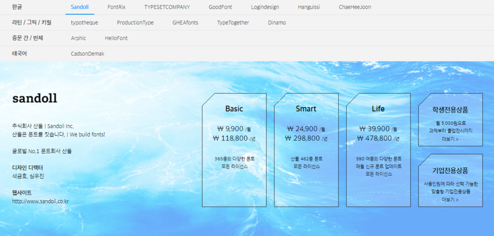Click the sandoll logo
Image resolution: width=494 pixels, height=236 pixels.
tap(35, 98)
